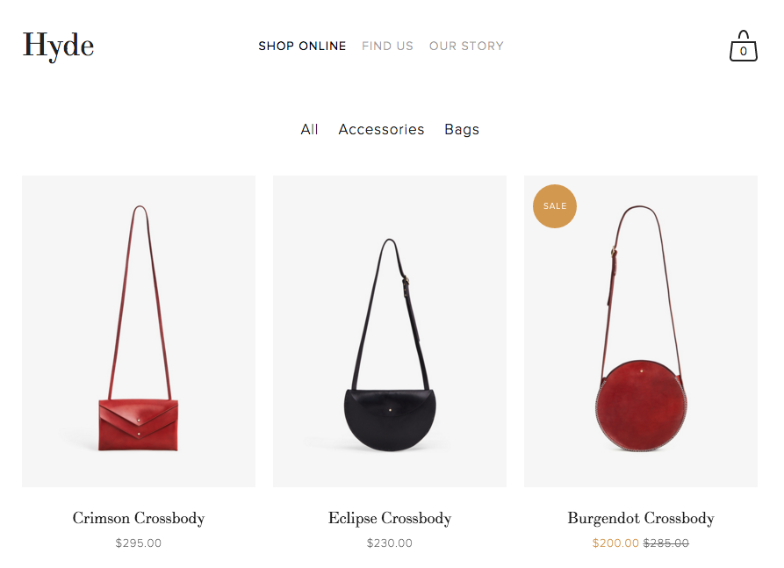Open the Crimson Crossbody product image
784x568 pixels.
[139, 331]
